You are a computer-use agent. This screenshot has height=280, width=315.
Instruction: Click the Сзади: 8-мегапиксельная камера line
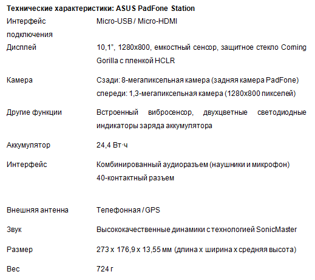click(197, 80)
